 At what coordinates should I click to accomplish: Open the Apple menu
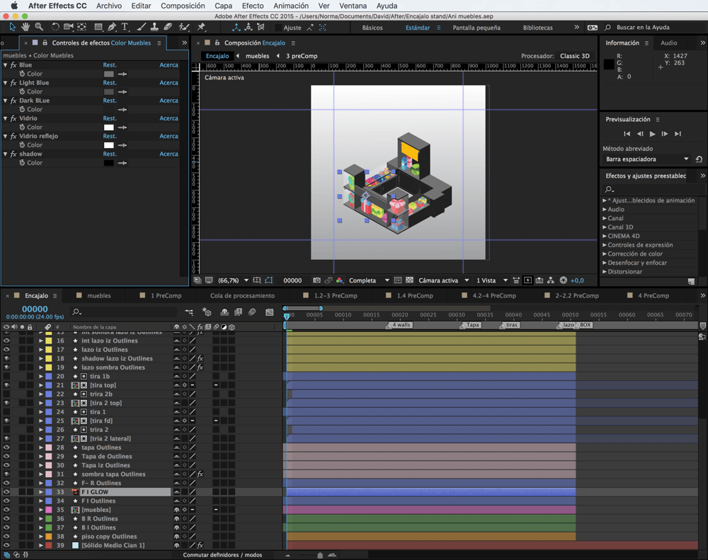pyautogui.click(x=14, y=6)
